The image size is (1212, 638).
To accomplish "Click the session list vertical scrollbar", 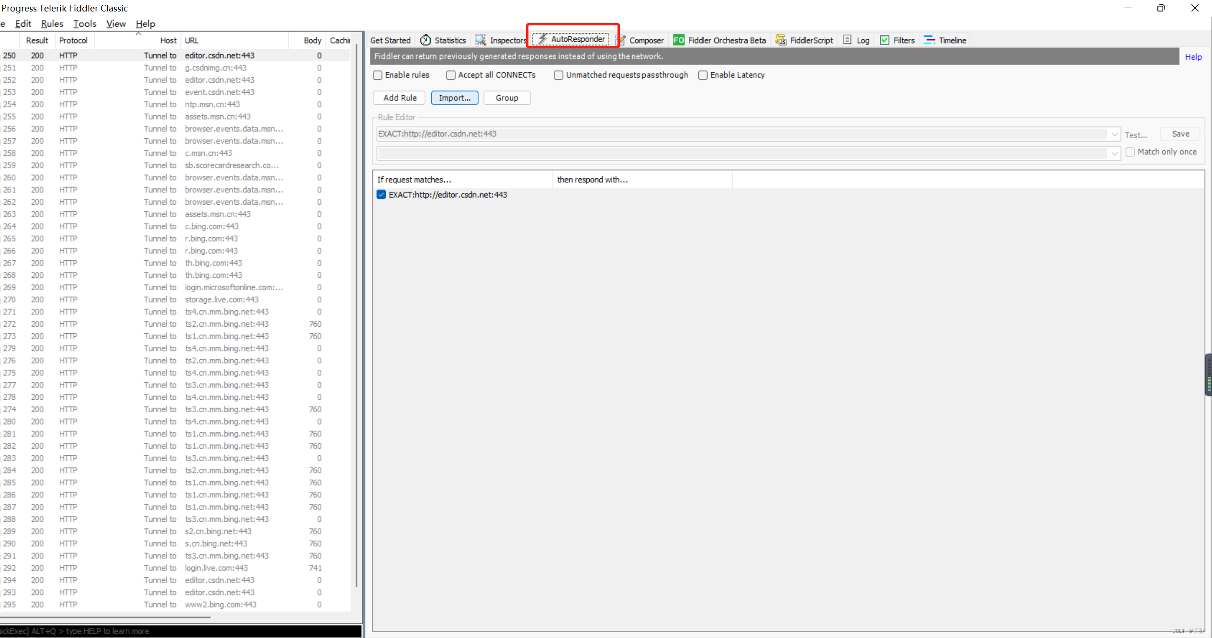I will [x=356, y=316].
